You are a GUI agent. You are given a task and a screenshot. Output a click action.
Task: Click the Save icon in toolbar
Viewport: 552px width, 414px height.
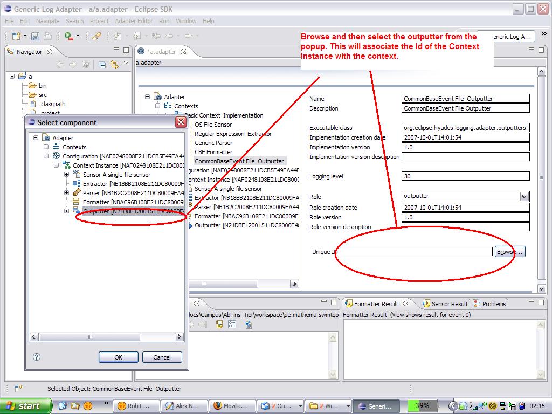click(x=35, y=36)
